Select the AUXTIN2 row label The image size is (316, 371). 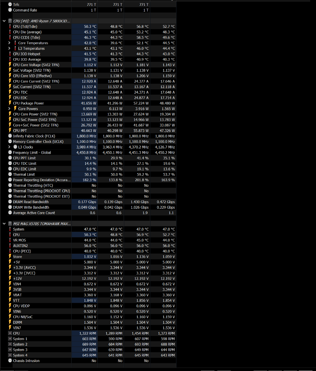pyautogui.click(x=20, y=246)
